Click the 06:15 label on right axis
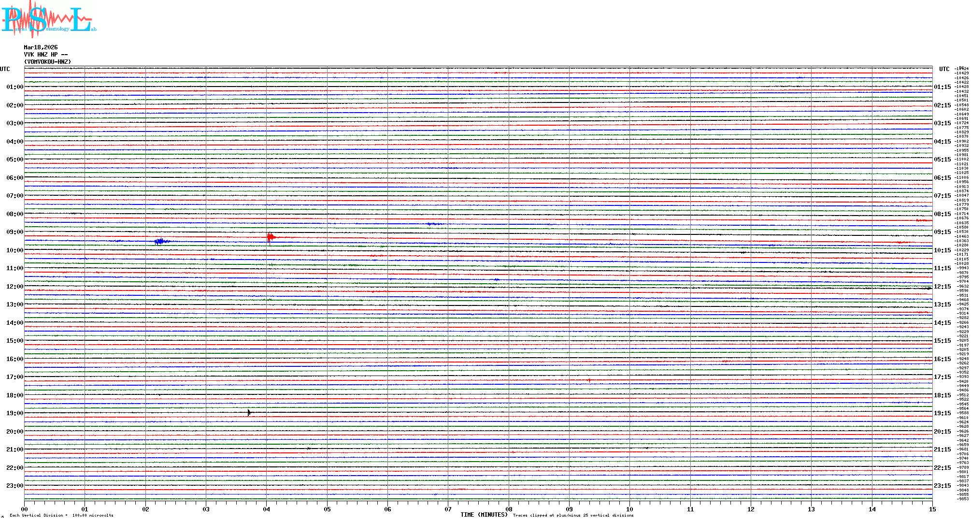The height and width of the screenshot is (522, 971). [942, 178]
